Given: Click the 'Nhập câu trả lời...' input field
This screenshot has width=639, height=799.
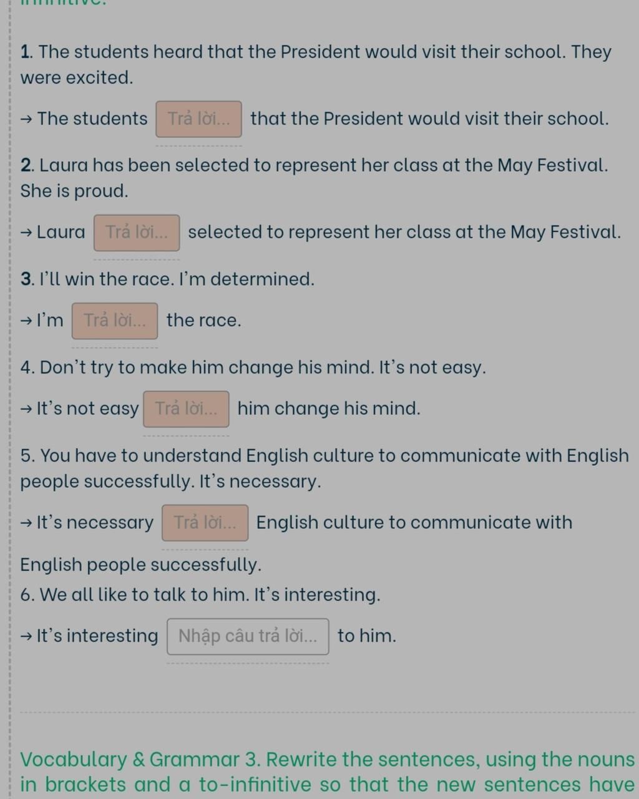Looking at the screenshot, I should coord(248,636).
